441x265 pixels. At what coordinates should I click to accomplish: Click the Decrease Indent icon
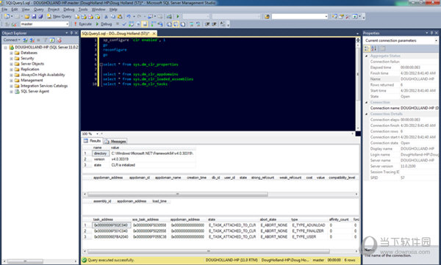(207, 24)
